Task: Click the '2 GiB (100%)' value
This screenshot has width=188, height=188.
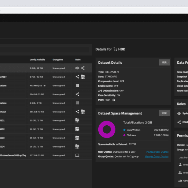Action: click(x=161, y=135)
